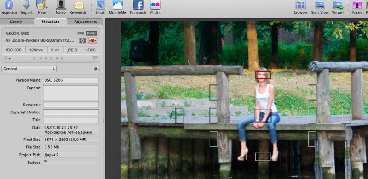Click the 120mm focal length value

click(36, 50)
